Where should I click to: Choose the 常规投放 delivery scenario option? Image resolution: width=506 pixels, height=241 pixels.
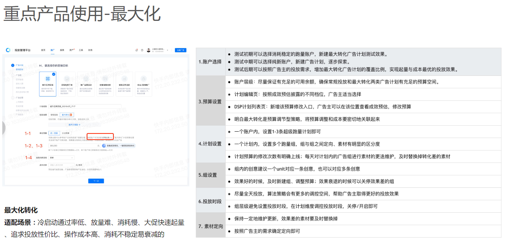(x=55, y=115)
